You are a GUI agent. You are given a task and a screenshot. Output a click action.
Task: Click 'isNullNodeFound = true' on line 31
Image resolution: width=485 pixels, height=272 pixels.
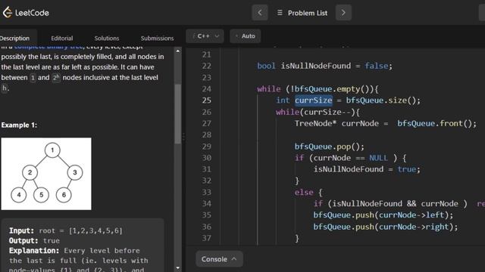pos(365,169)
